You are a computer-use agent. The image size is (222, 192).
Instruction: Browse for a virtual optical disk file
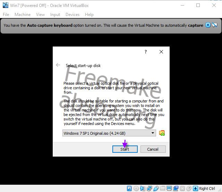coord(162,133)
